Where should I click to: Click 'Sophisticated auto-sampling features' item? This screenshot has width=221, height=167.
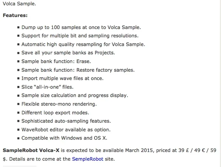(x=66, y=121)
